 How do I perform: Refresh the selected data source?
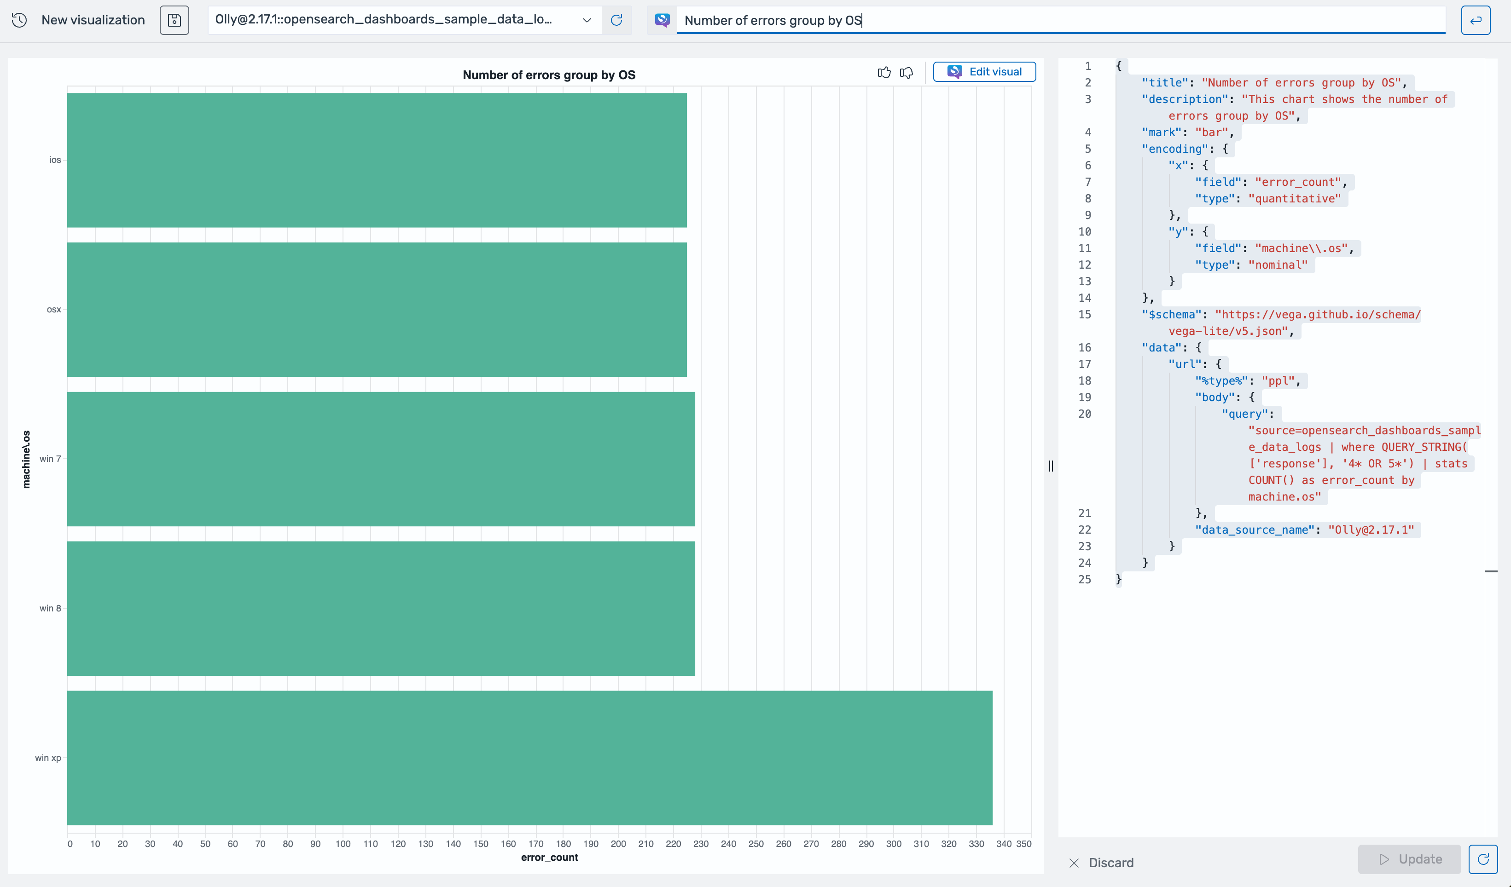pos(617,20)
